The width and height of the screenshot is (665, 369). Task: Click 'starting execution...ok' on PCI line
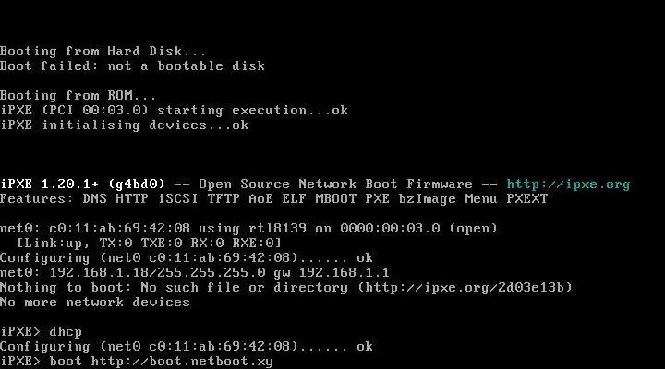point(252,110)
